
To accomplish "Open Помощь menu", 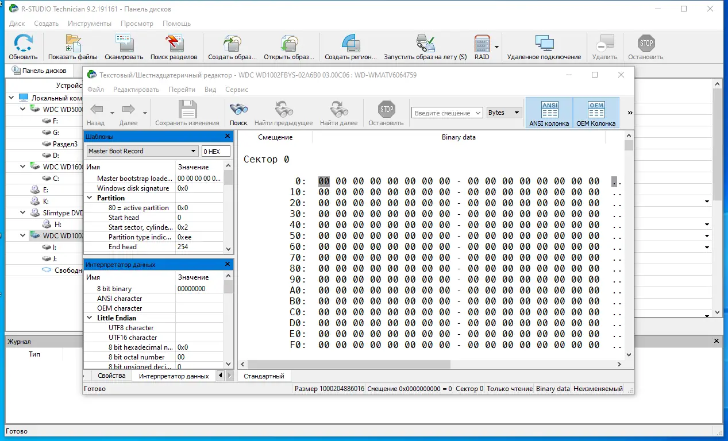I will coord(176,24).
